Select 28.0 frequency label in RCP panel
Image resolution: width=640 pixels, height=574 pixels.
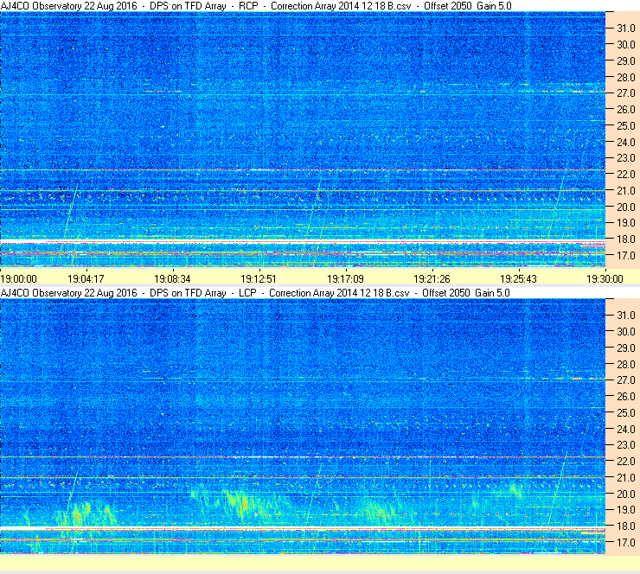625,78
